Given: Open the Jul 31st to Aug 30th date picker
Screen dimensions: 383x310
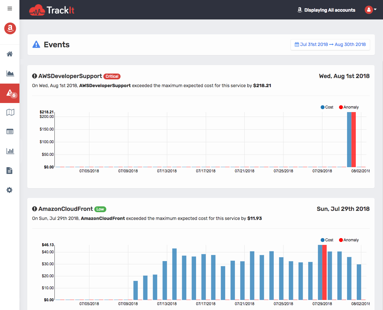Looking at the screenshot, I should click(330, 45).
